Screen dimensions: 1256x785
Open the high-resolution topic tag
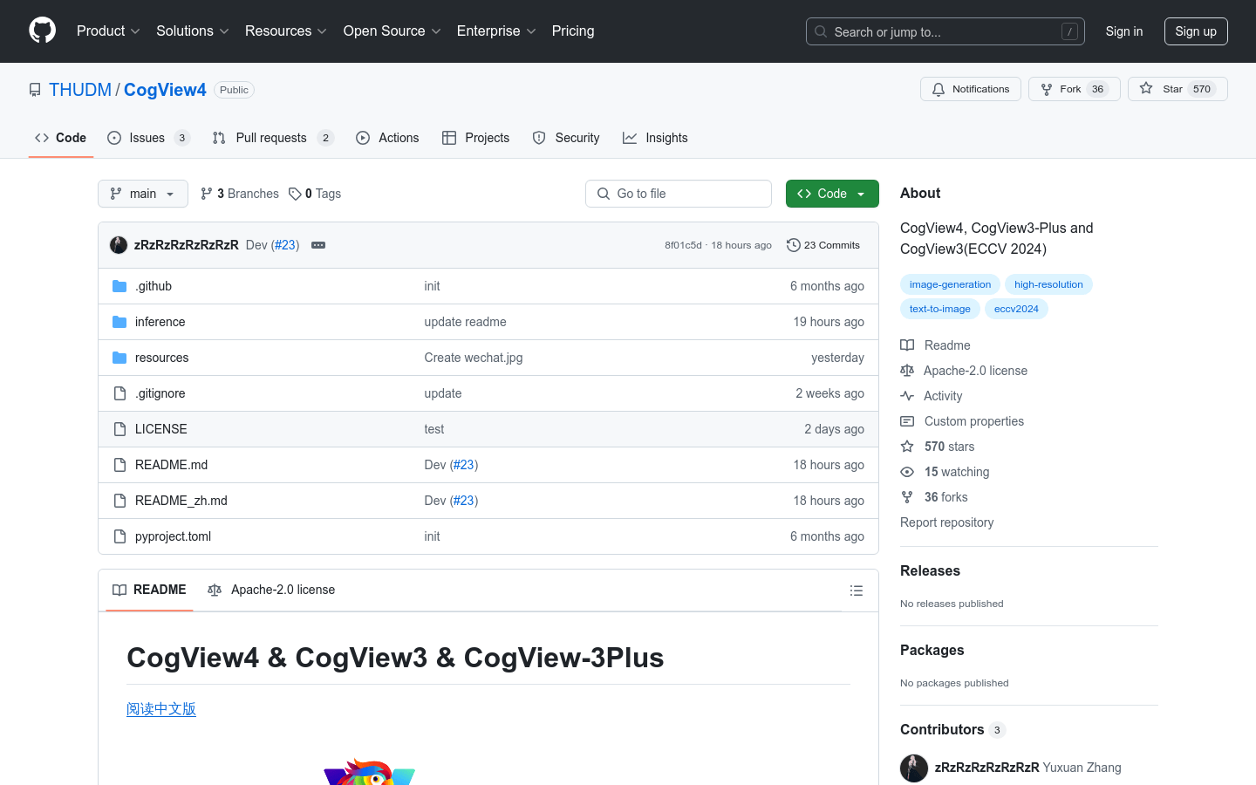tap(1048, 284)
